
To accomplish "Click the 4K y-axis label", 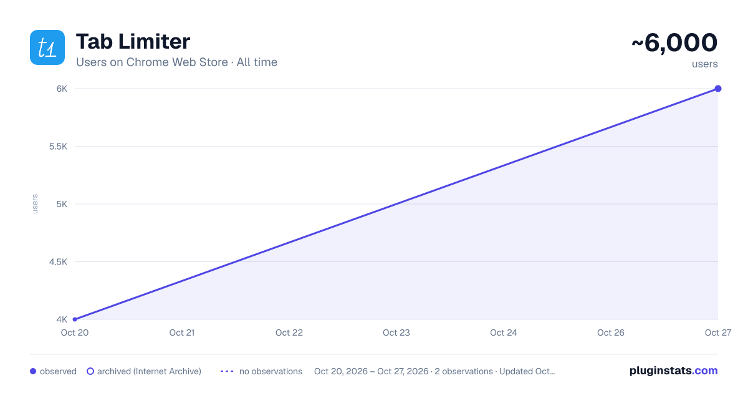I will (x=62, y=319).
